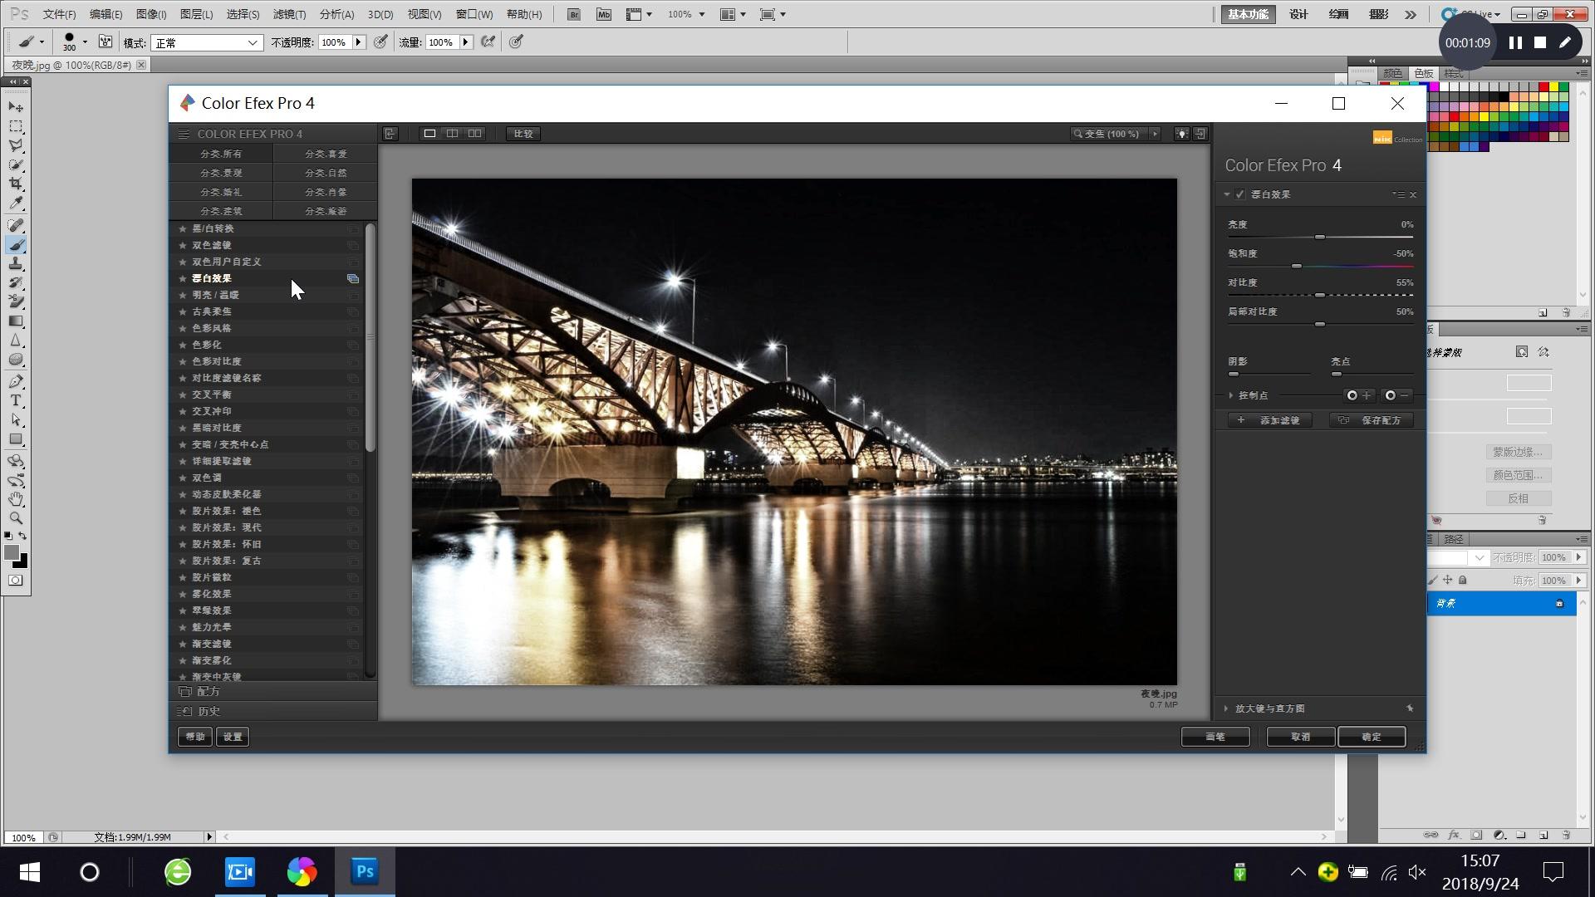Screen dimensions: 1595x897
Task: Click the filter list scrollbar
Action: [371, 332]
